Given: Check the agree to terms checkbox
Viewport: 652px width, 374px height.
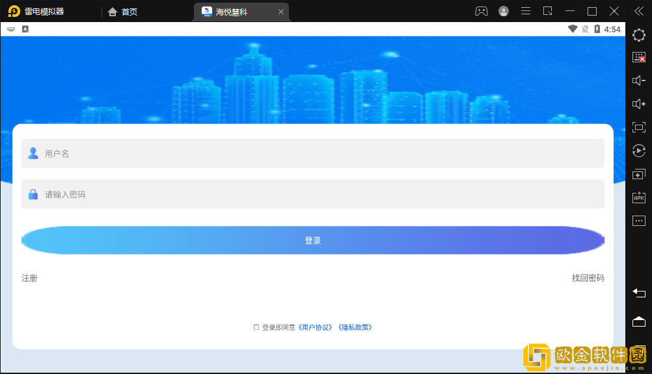Looking at the screenshot, I should pyautogui.click(x=256, y=327).
